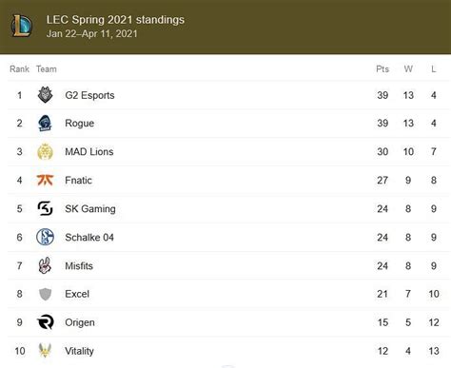Click the Origen team logo
Screen dimensions: 451x368
[45, 322]
